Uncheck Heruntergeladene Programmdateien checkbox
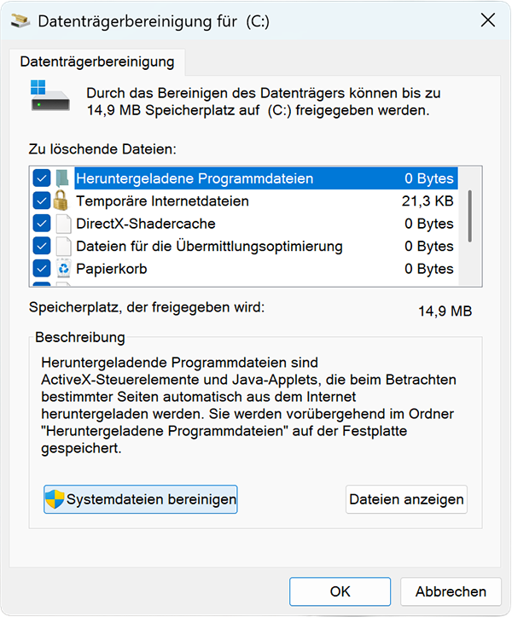 [42, 179]
